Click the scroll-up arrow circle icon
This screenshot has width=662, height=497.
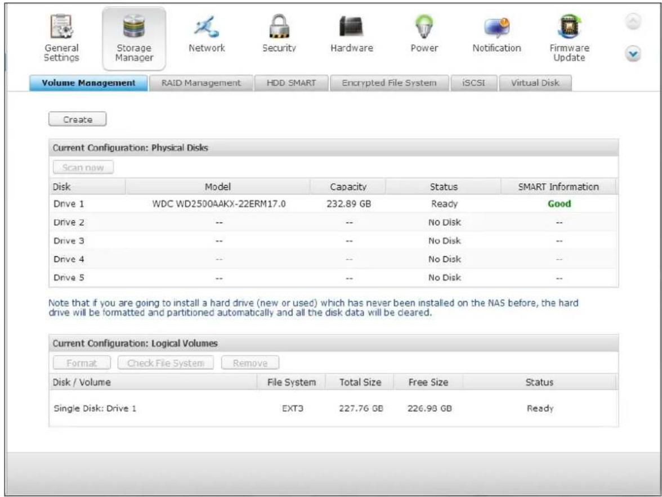click(x=633, y=21)
